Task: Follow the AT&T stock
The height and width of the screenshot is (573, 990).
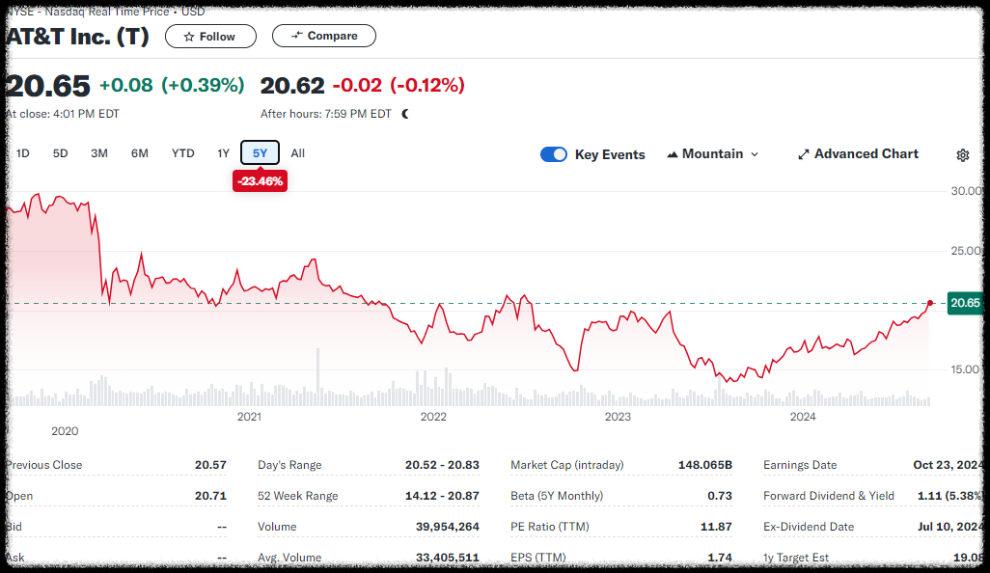Action: coord(211,37)
